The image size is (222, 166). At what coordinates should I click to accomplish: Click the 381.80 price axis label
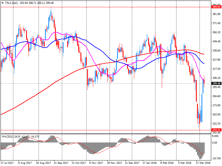tap(216, 14)
